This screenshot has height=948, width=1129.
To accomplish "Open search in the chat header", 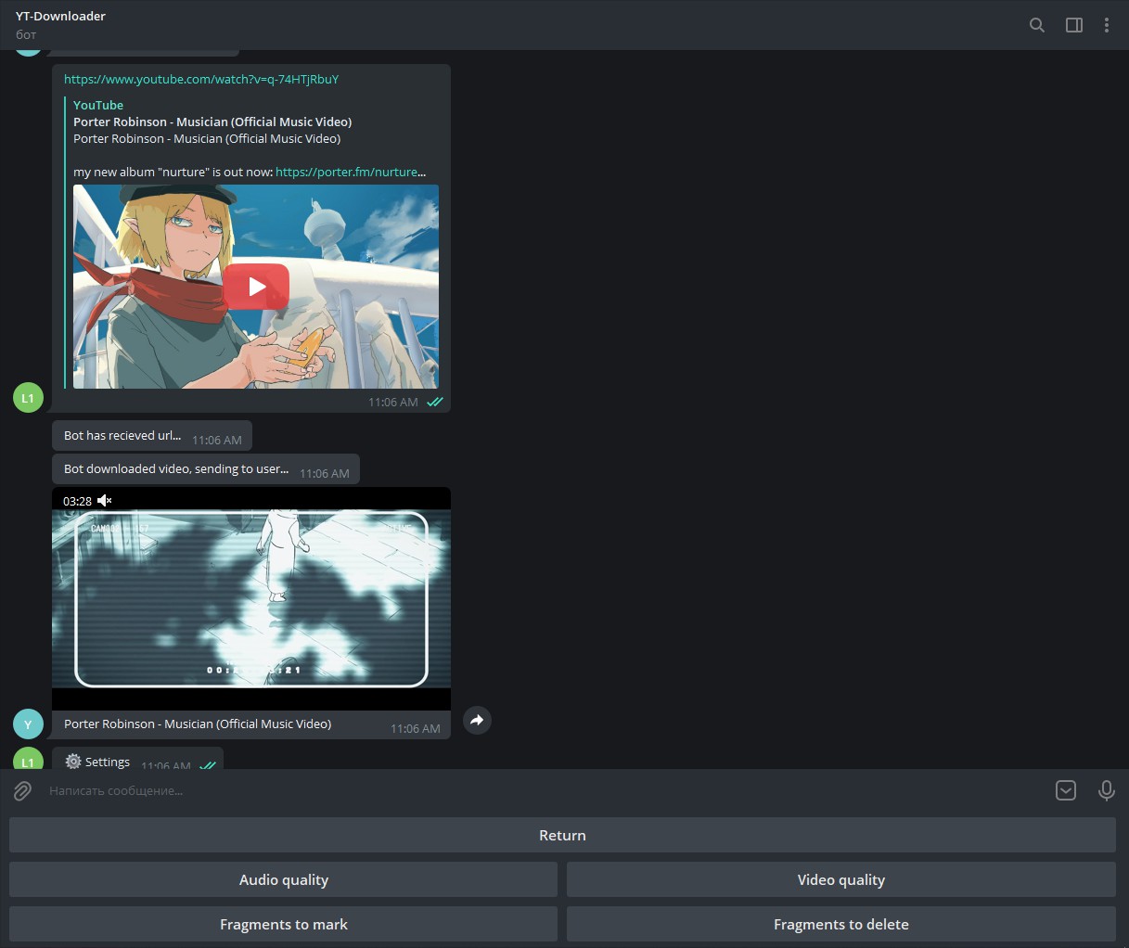I will tap(1037, 25).
